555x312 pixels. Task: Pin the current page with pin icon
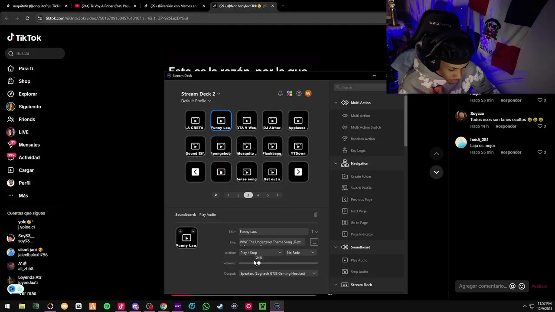pos(216,195)
